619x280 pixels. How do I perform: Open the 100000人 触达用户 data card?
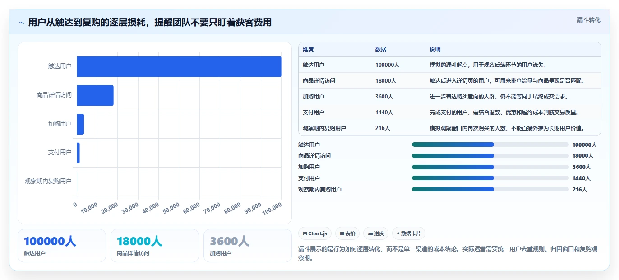tap(62, 246)
